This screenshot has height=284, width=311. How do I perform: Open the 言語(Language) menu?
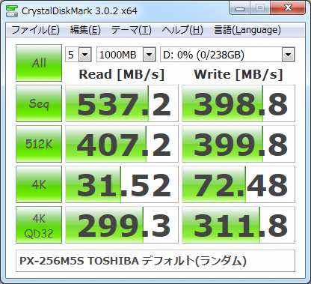click(247, 30)
